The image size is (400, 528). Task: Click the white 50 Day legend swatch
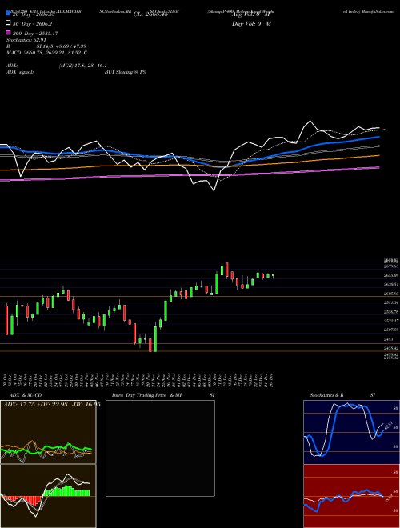coord(8,22)
